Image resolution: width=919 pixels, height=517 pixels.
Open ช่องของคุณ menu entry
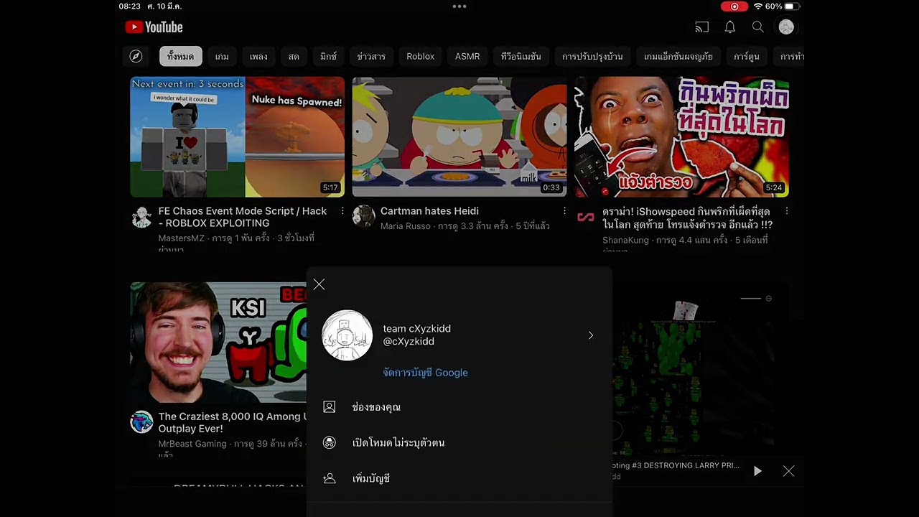459,407
